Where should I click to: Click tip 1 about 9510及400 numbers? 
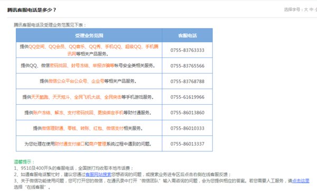pyautogui.click(x=73, y=168)
